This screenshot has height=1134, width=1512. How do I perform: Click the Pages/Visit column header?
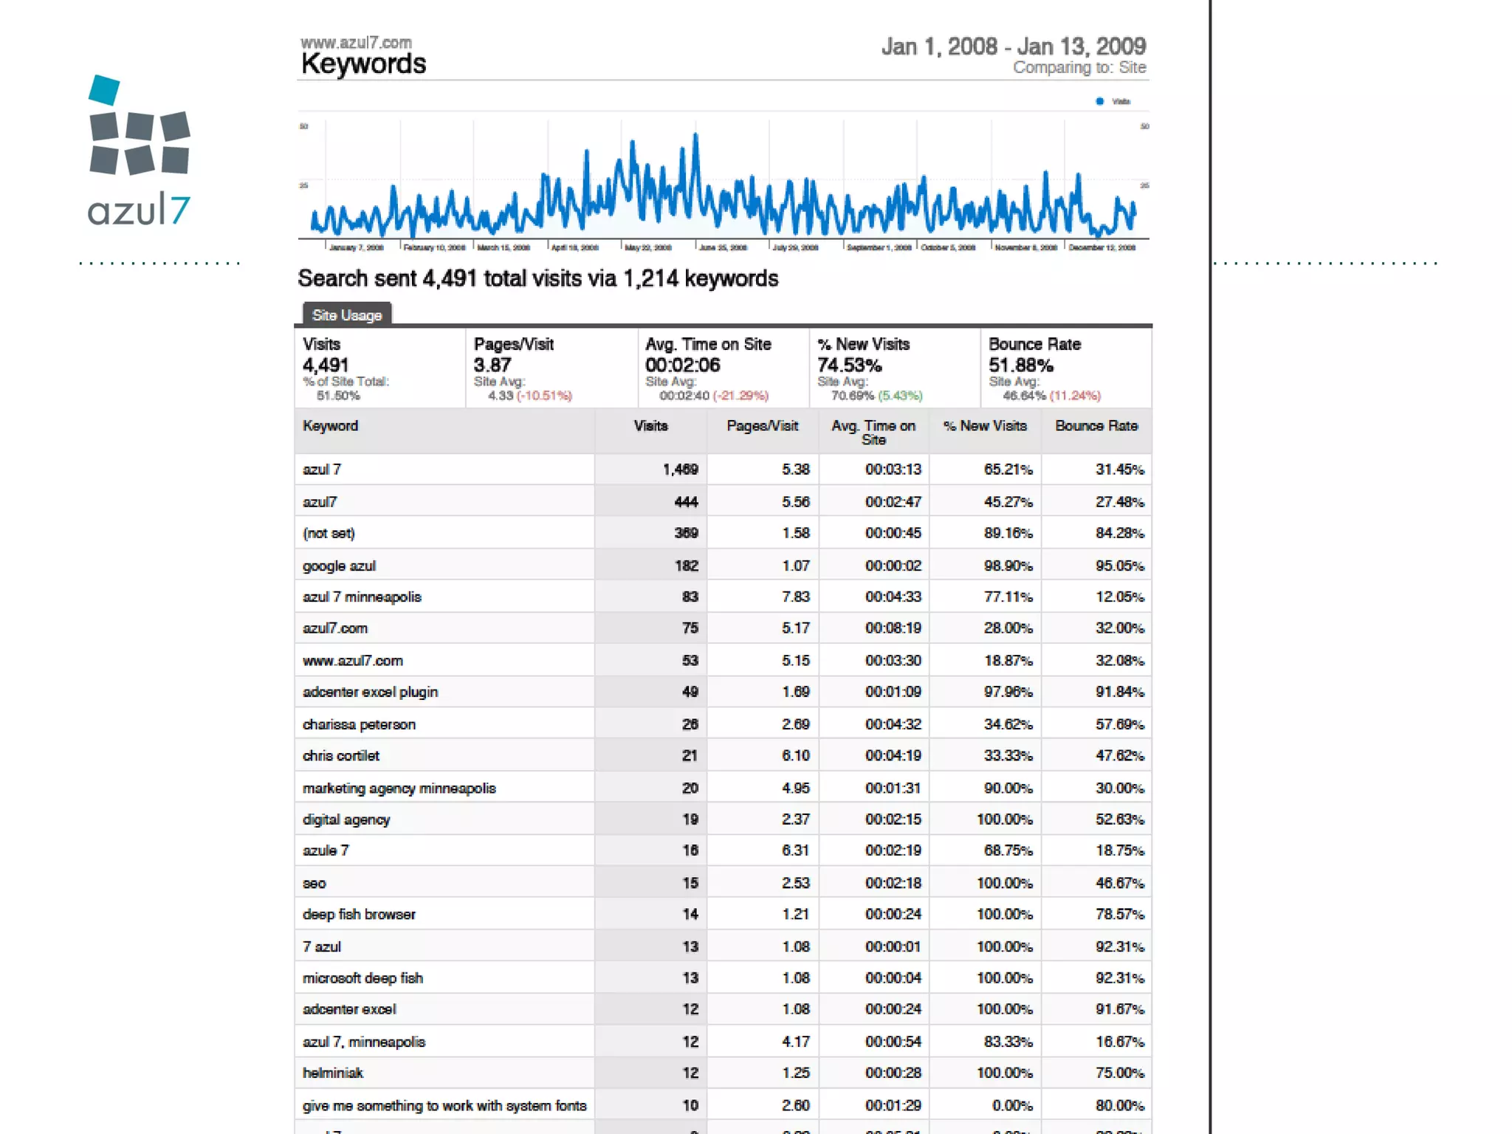click(x=762, y=426)
